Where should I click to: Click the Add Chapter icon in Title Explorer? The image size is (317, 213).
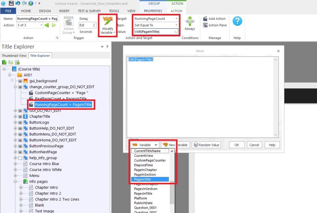point(4,62)
